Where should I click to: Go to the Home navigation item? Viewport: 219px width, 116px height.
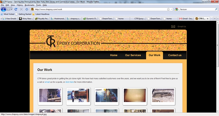click(x=114, y=55)
